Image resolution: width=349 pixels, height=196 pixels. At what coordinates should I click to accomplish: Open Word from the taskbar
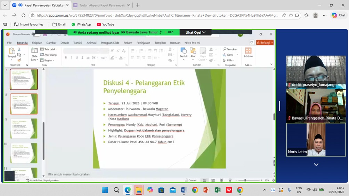184,190
